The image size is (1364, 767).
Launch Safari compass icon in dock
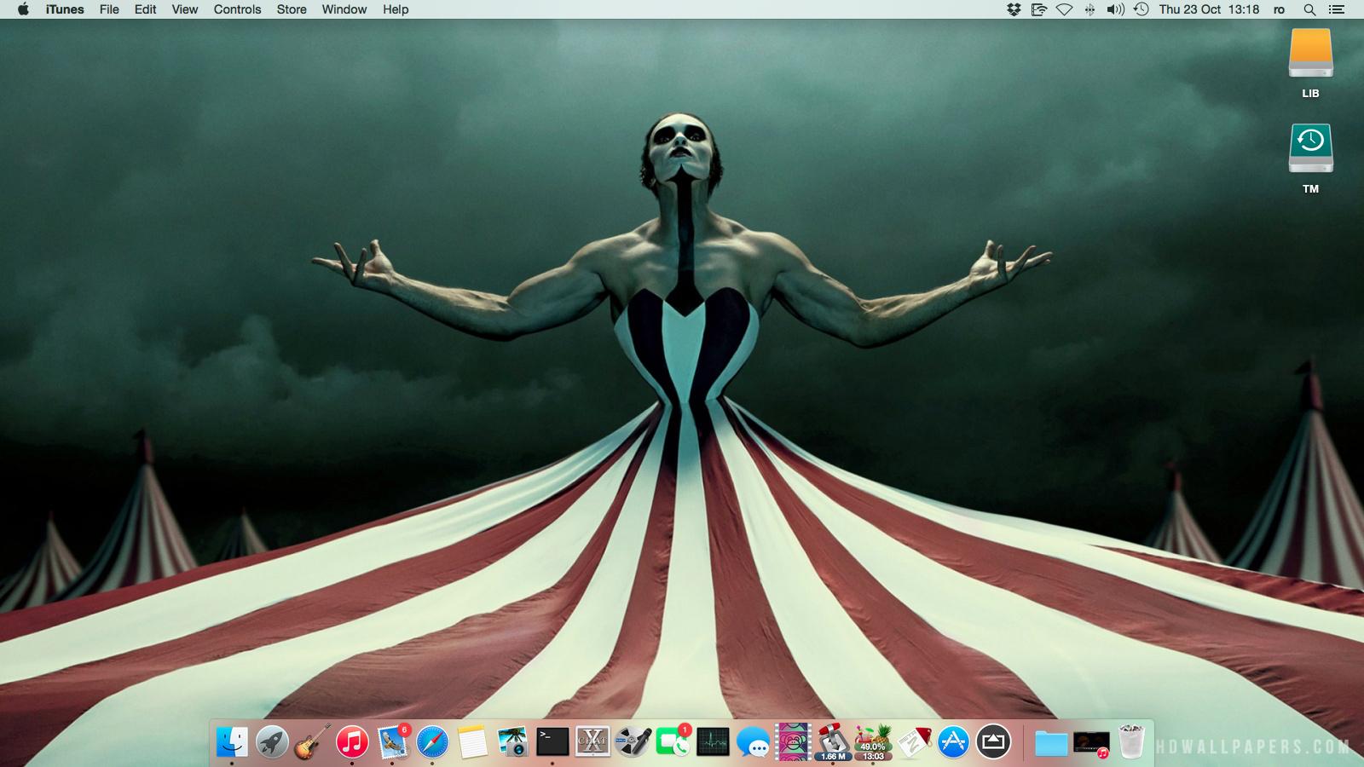pos(432,742)
